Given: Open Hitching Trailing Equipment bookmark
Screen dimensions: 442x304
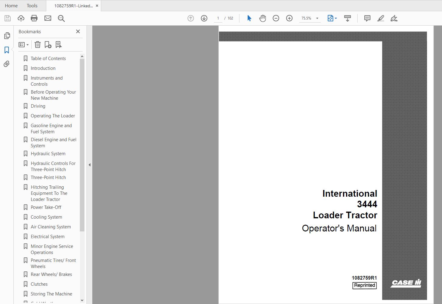Looking at the screenshot, I should click(49, 193).
